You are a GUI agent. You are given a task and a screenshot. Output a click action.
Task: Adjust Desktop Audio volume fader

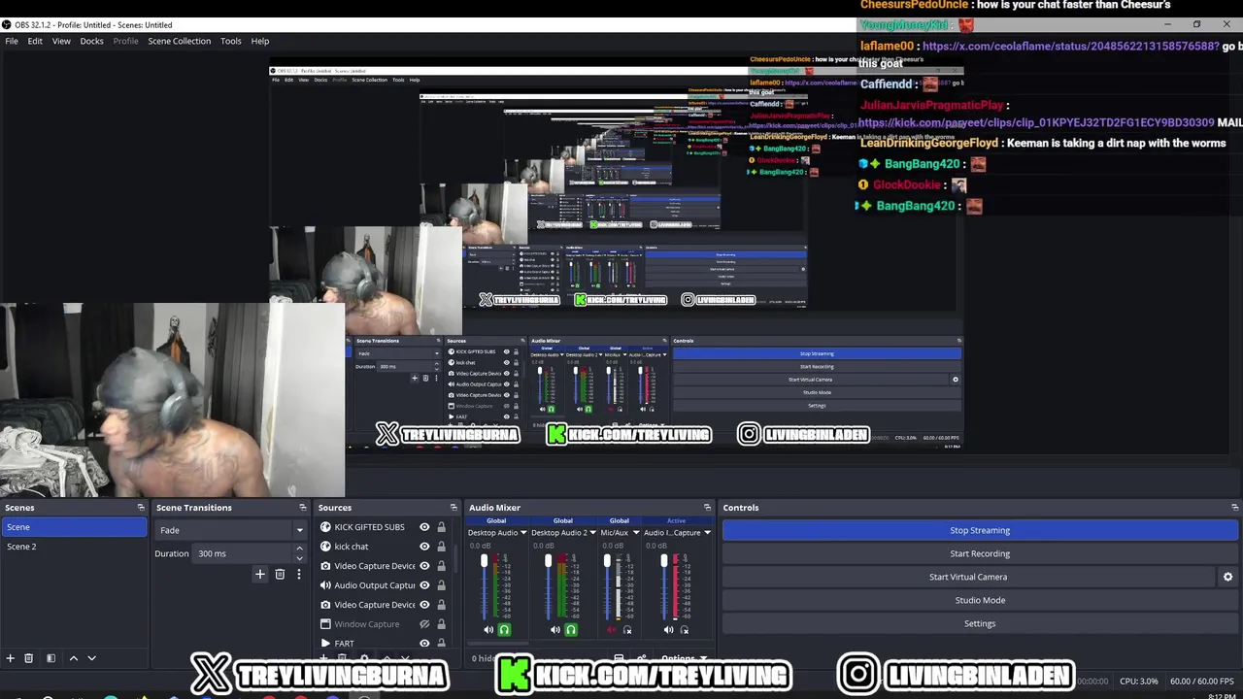484,560
